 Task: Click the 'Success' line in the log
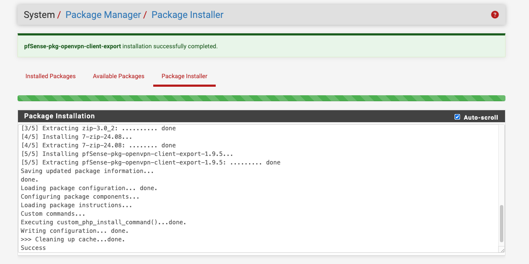pos(33,248)
